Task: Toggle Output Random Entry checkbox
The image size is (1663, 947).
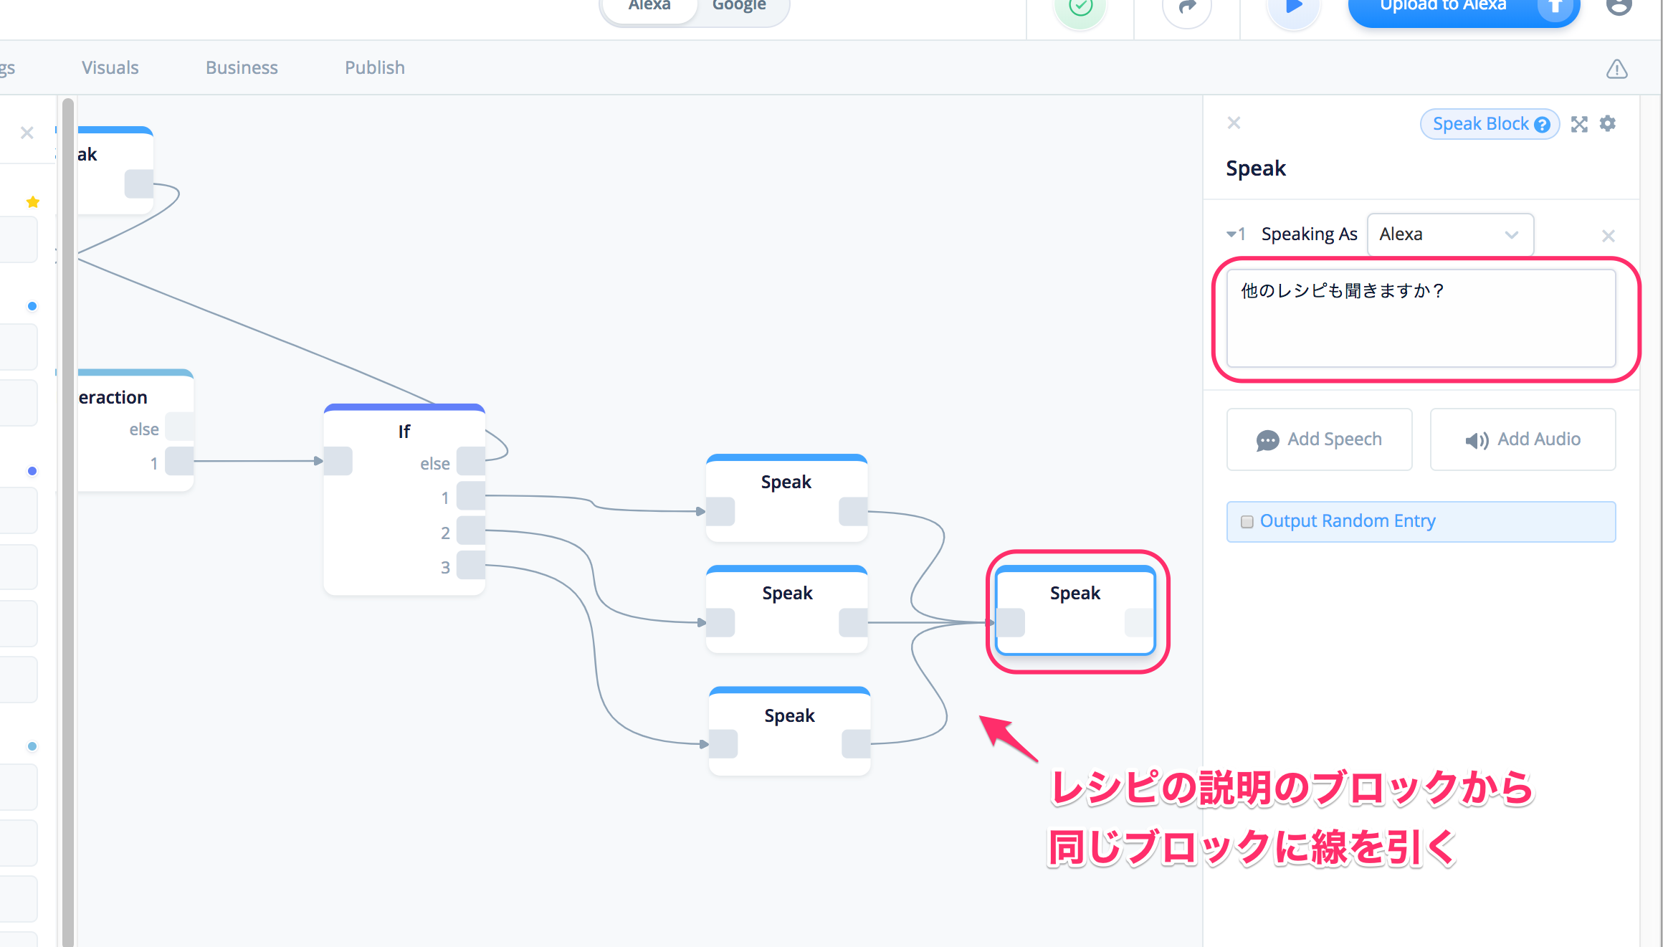Action: pyautogui.click(x=1247, y=522)
